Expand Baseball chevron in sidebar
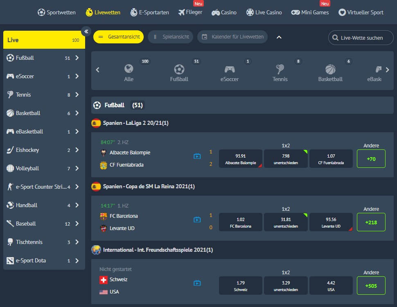397x307 pixels. [77, 223]
